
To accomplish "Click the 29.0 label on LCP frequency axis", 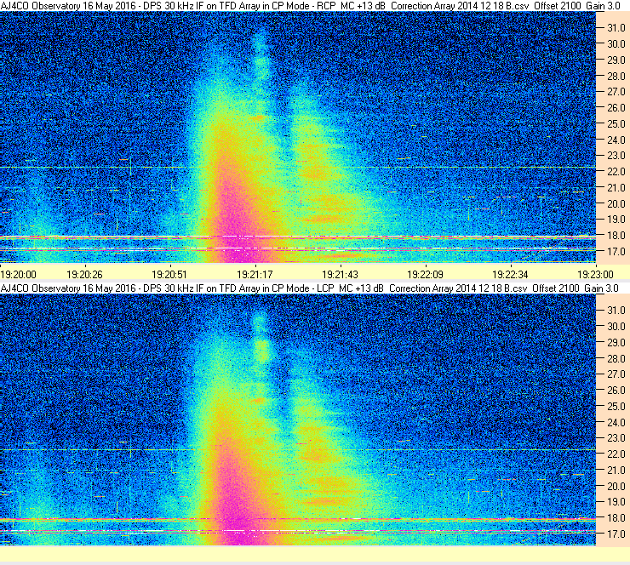I will (616, 343).
